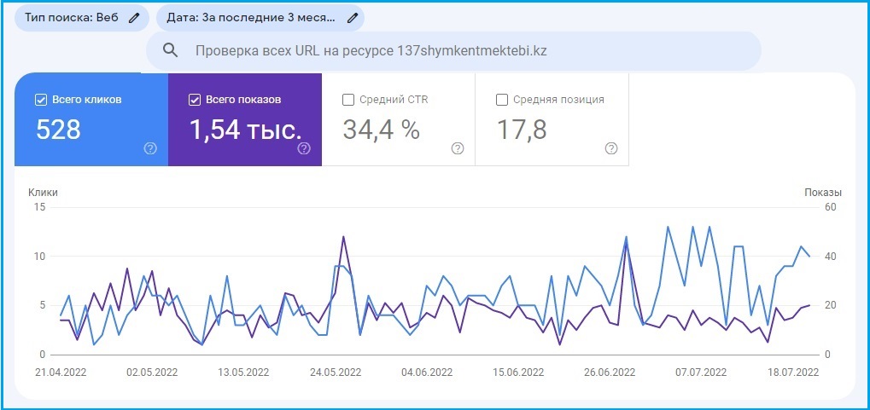Select the 17,8 average position value

pyautogui.click(x=522, y=130)
